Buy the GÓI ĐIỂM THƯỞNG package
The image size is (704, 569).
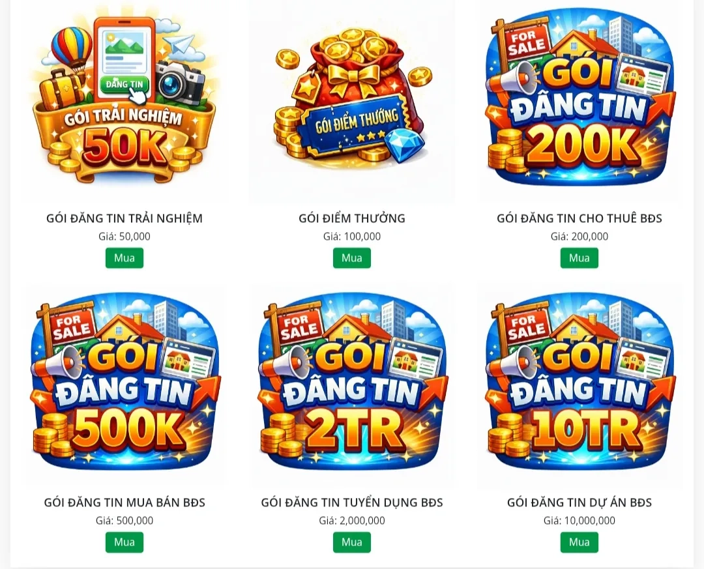click(352, 258)
